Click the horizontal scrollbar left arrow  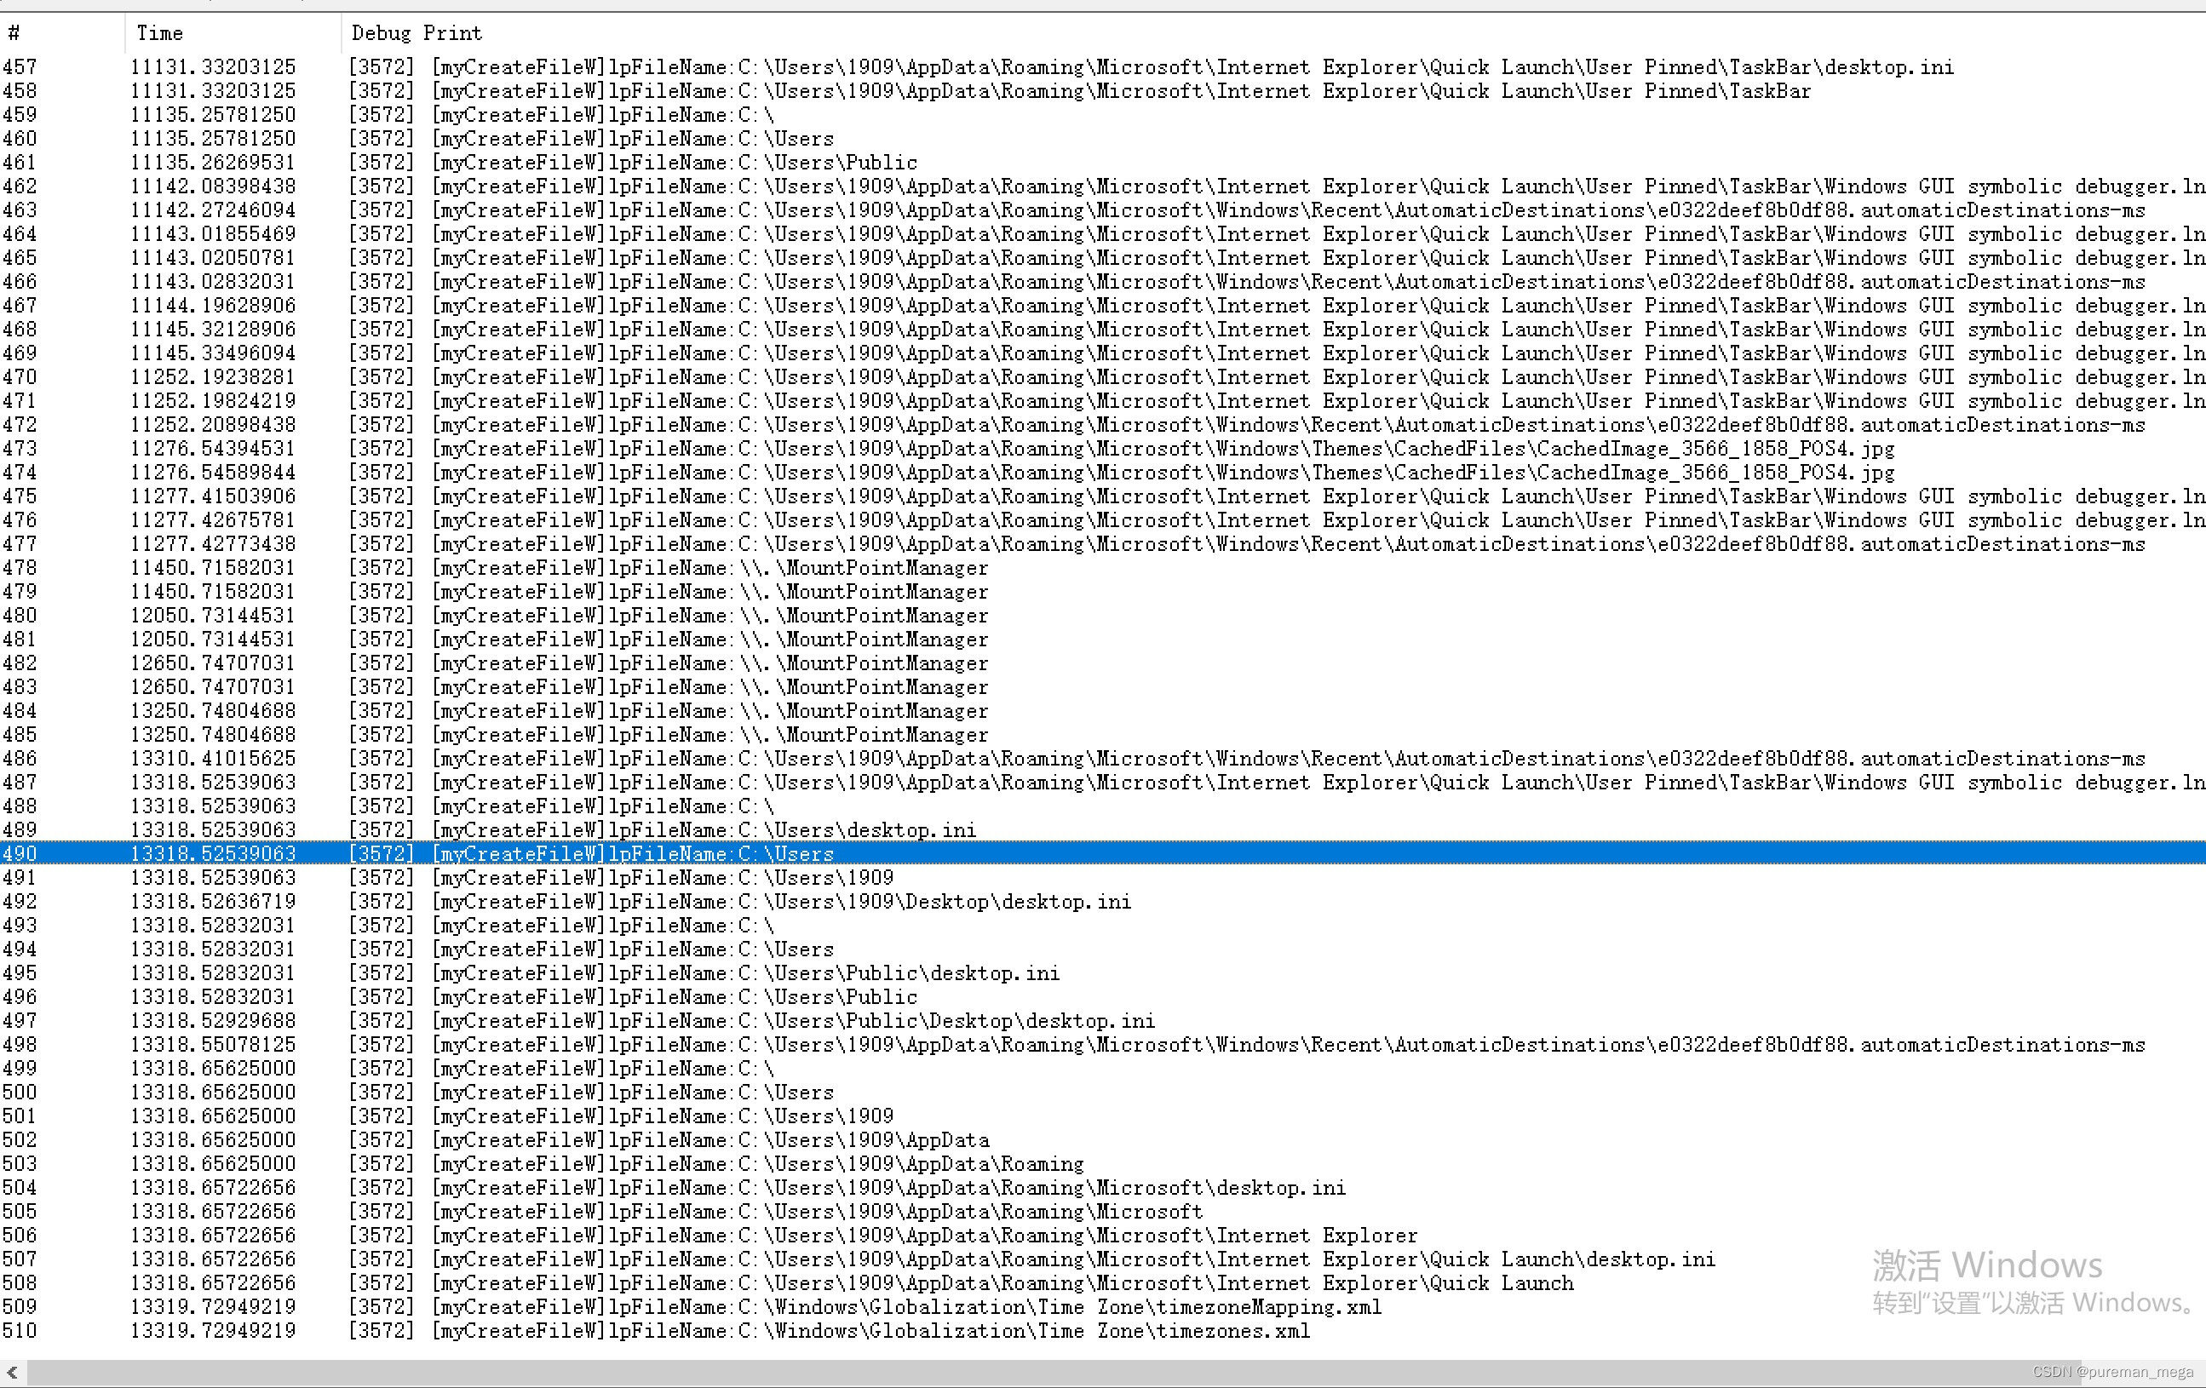click(12, 1372)
